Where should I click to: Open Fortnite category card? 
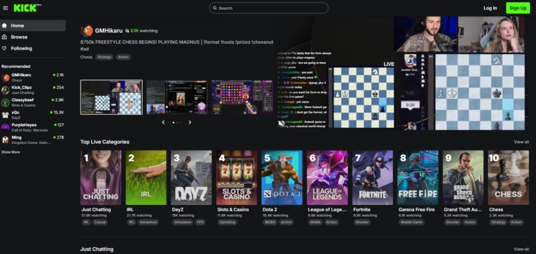tap(373, 178)
